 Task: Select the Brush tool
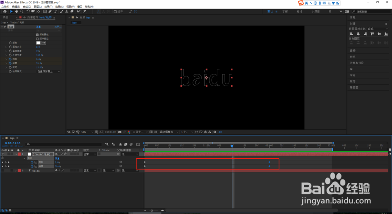62,11
